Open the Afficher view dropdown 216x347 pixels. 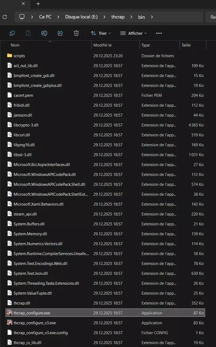point(133,33)
